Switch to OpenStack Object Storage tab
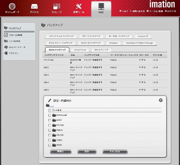Viewport: 180px width, 165px height. tap(140, 43)
